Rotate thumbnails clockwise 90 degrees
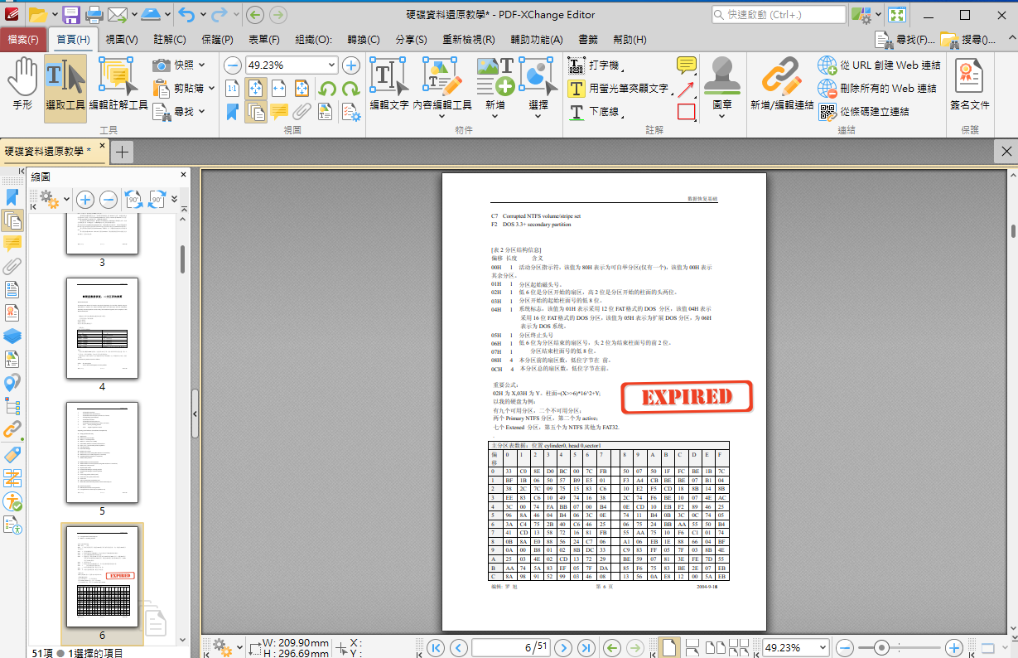This screenshot has height=658, width=1018. [157, 199]
